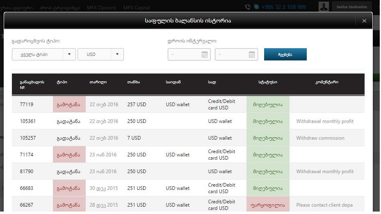Click the ტიპი column header
The height and width of the screenshot is (214, 381).
(62, 82)
